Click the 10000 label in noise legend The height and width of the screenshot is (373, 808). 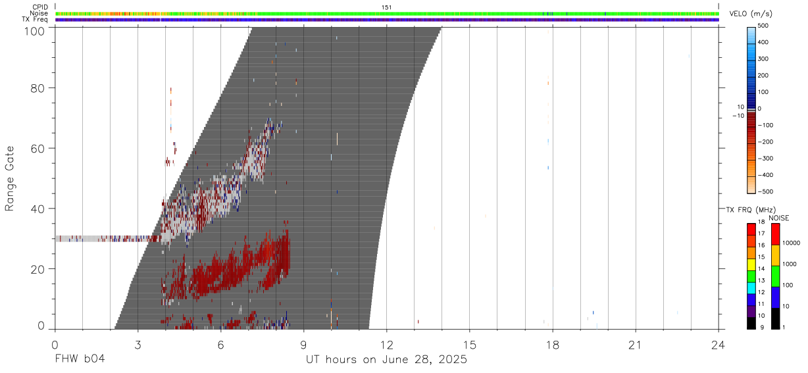click(x=792, y=243)
